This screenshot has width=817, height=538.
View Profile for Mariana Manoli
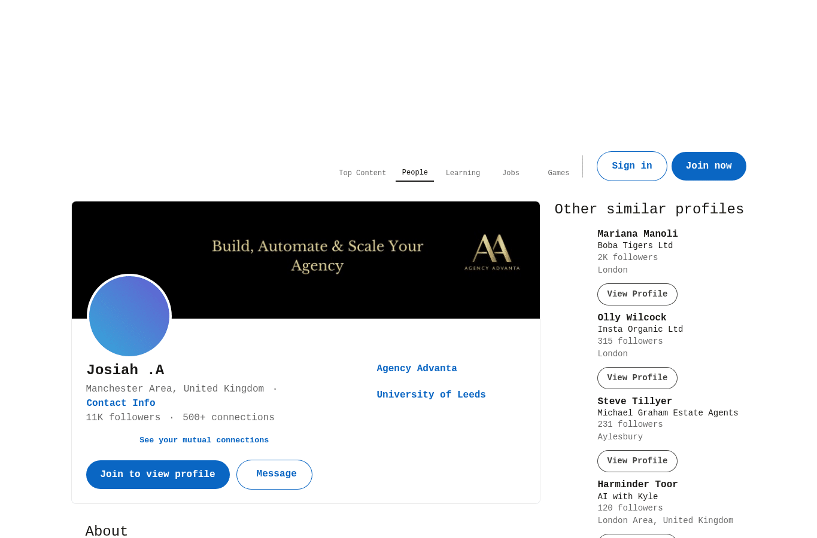point(637,295)
